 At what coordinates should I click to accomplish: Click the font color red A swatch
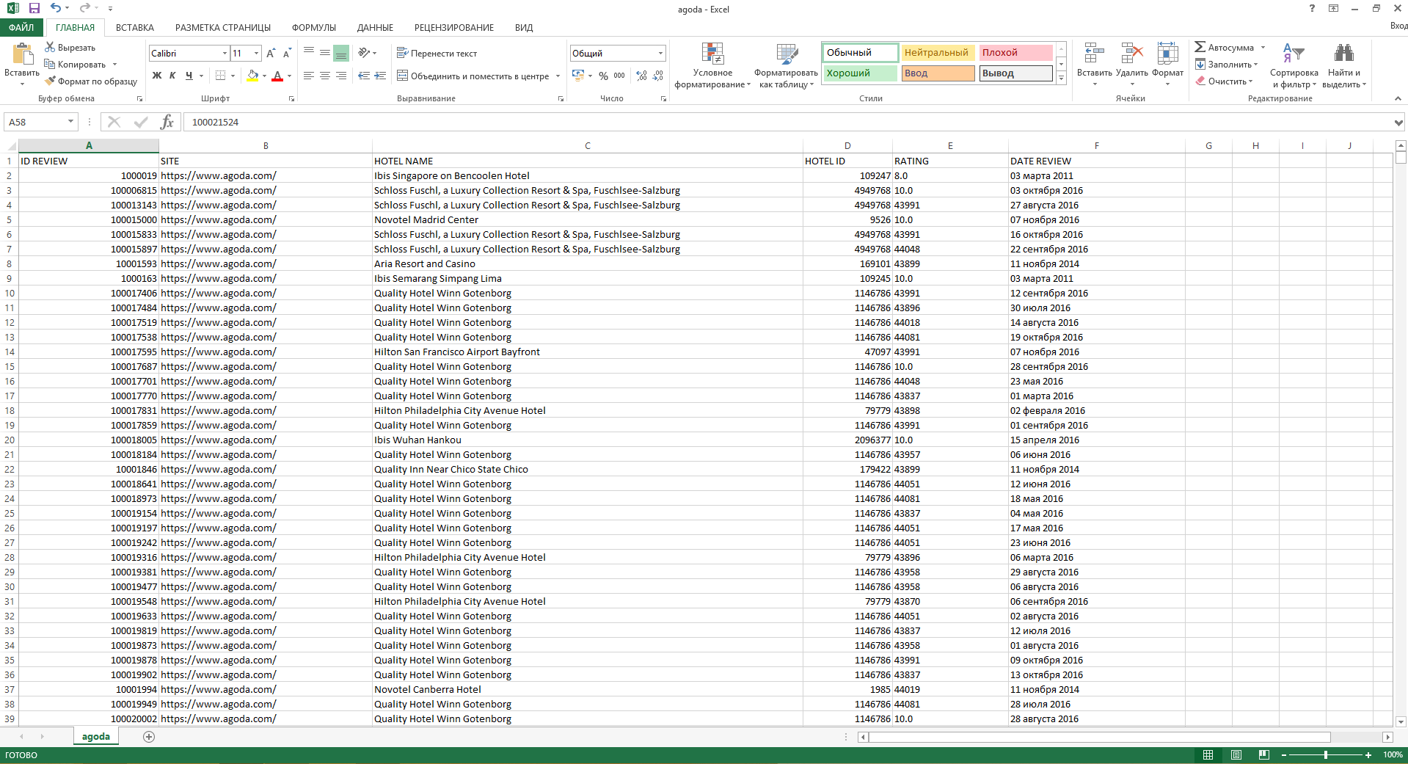(x=277, y=76)
